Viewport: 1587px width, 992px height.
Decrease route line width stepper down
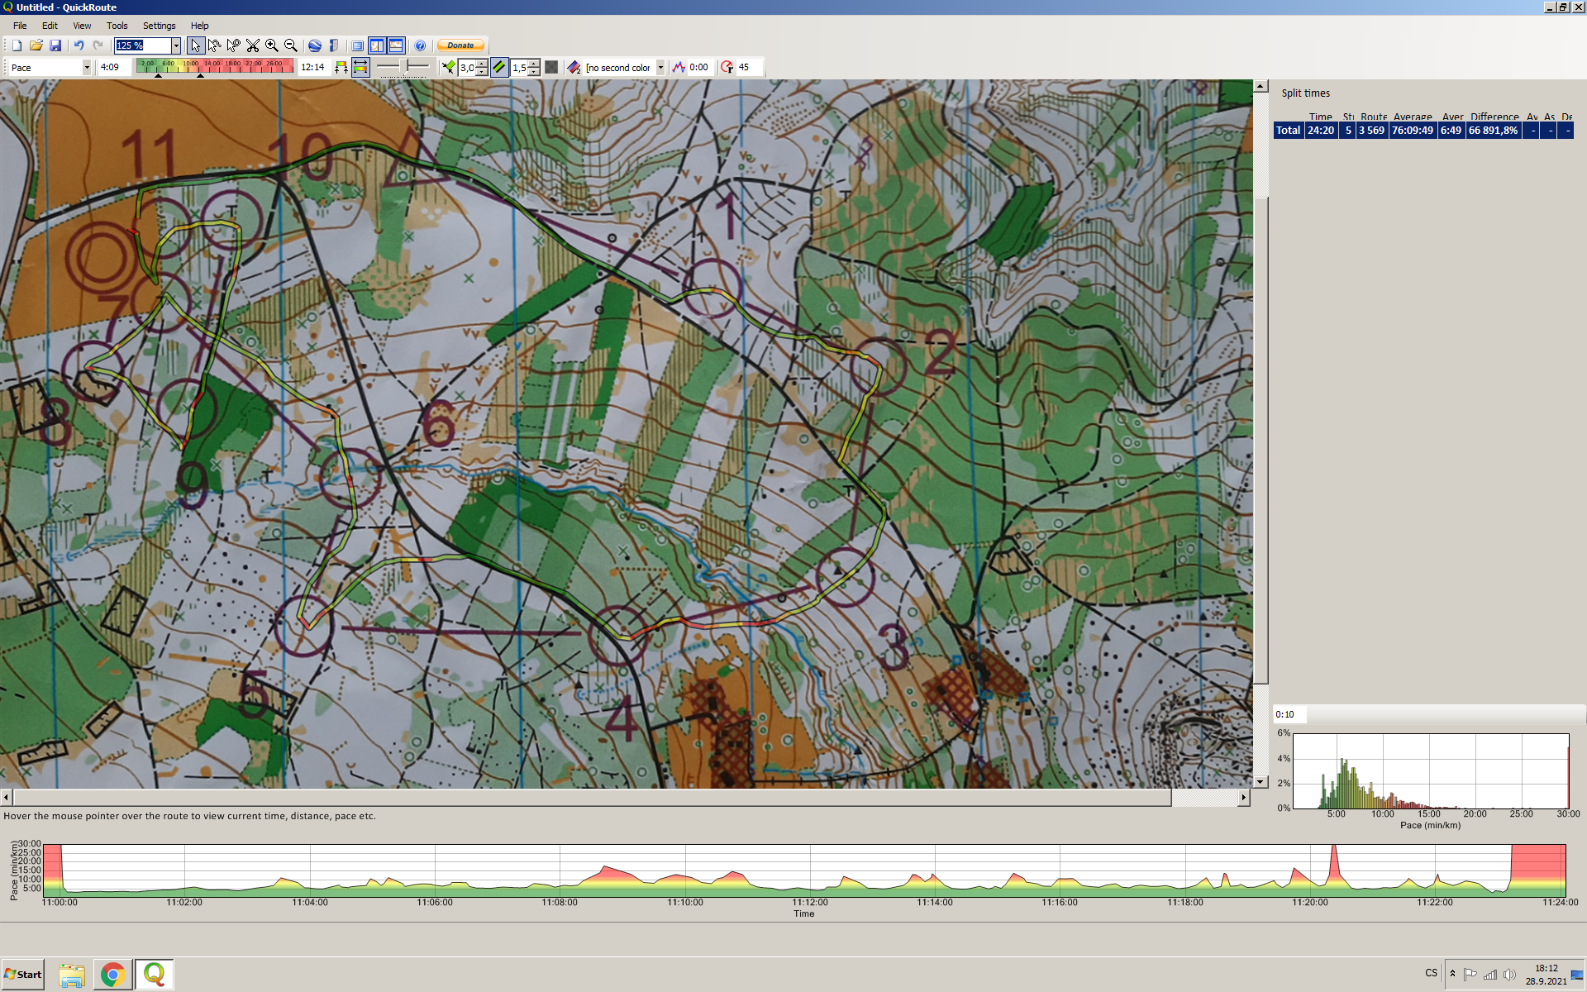[482, 72]
